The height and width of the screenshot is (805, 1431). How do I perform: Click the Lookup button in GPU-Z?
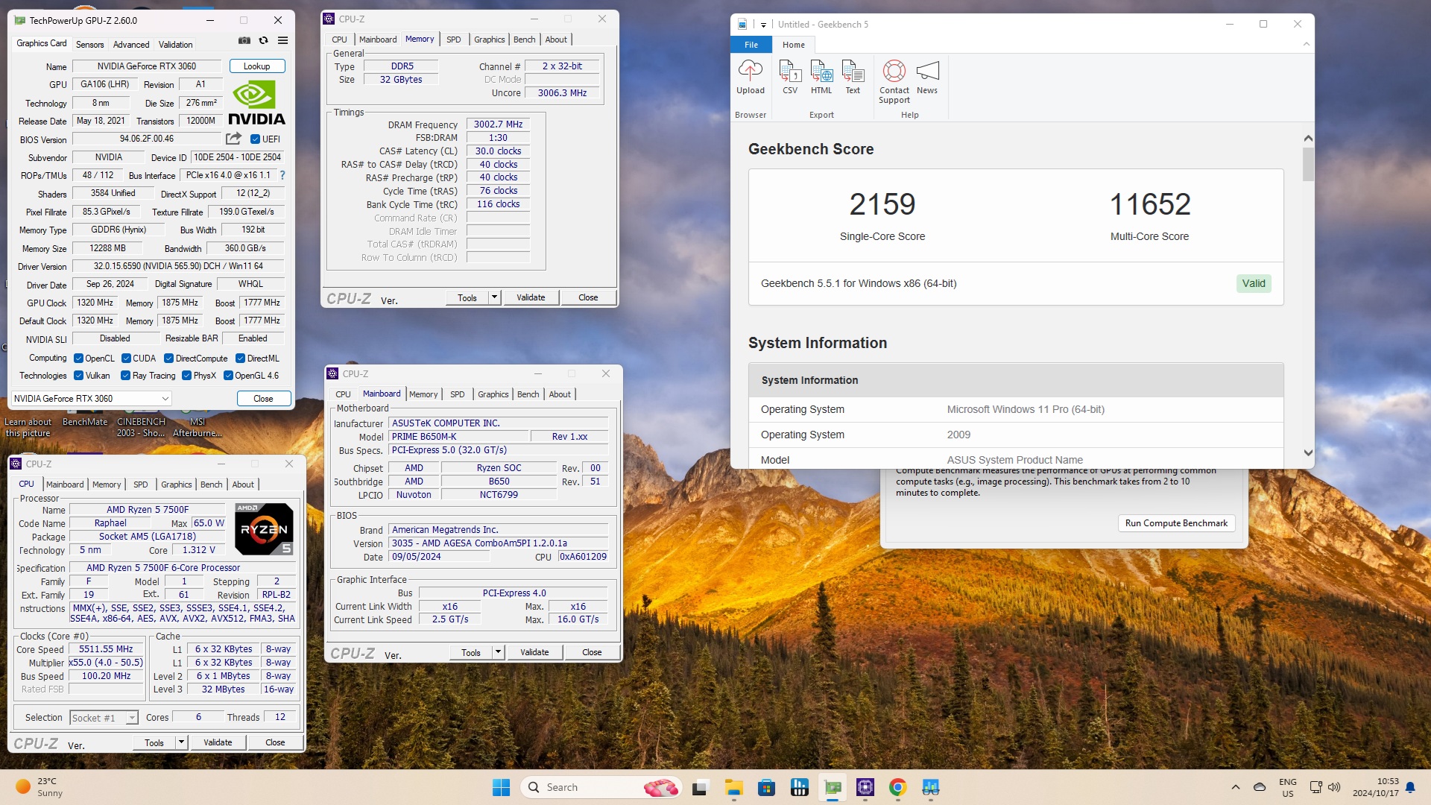(257, 66)
